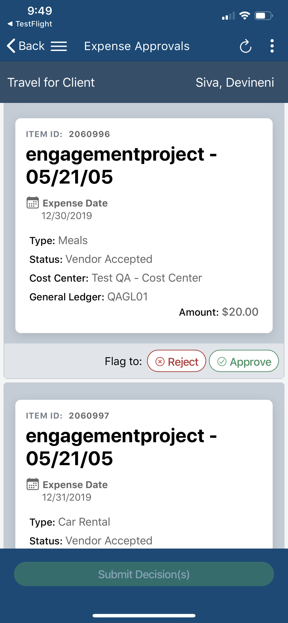Tap the calendar icon for item 2060997

[33, 484]
